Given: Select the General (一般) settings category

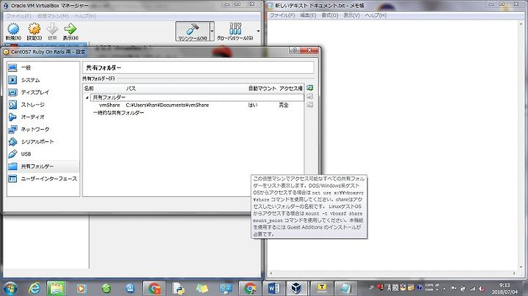Looking at the screenshot, I should click(x=43, y=67).
